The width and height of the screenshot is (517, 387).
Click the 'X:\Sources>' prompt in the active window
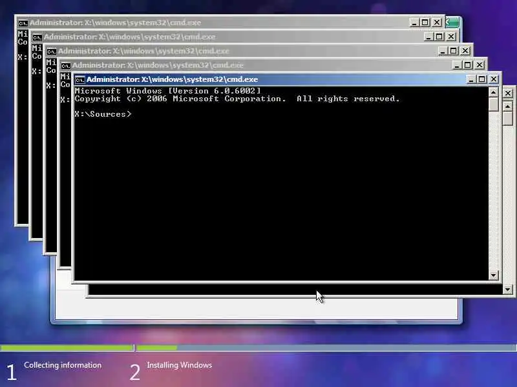[103, 114]
